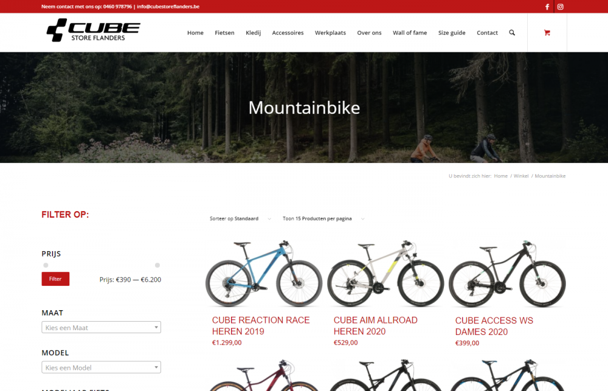Go to Werkplaats in navigation
608x391 pixels.
tap(330, 33)
